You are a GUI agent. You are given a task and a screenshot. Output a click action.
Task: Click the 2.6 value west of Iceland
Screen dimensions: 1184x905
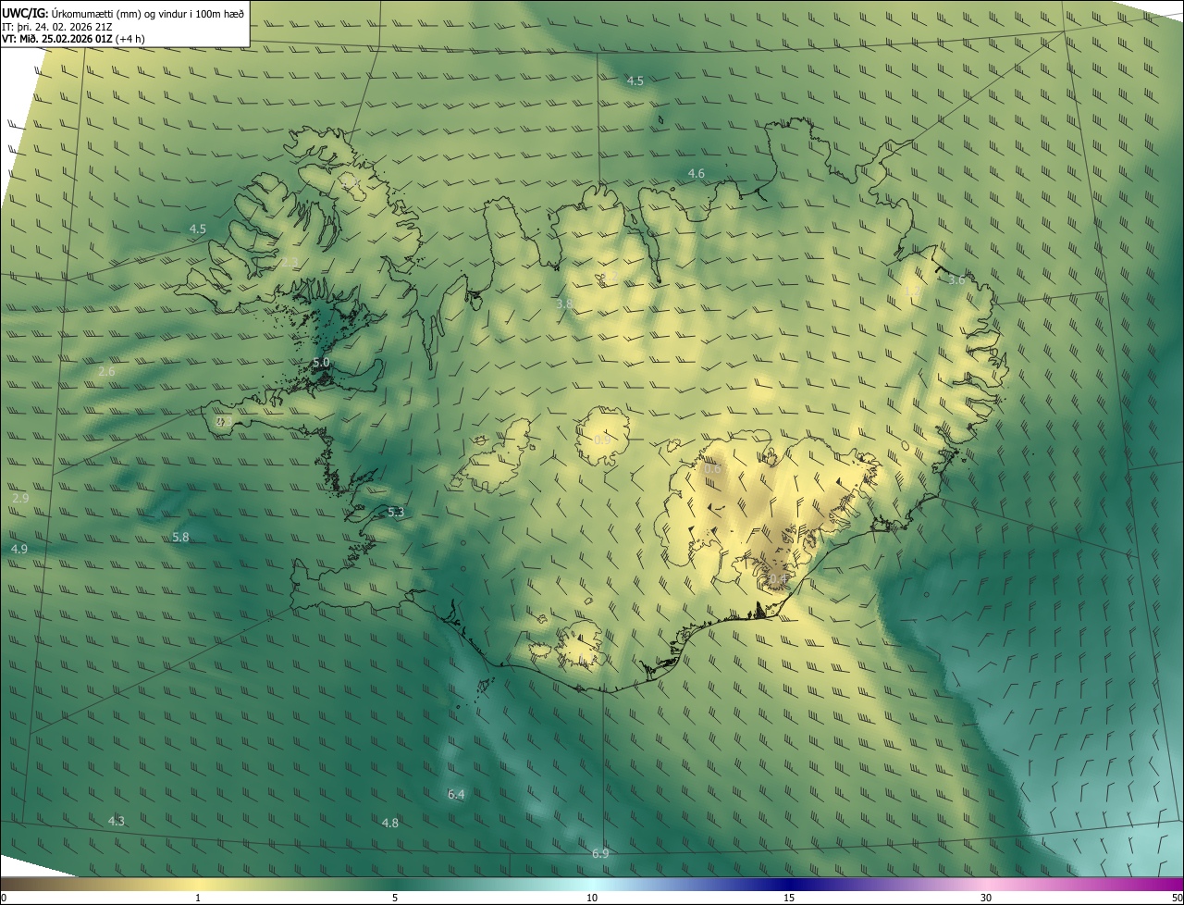pyautogui.click(x=106, y=371)
